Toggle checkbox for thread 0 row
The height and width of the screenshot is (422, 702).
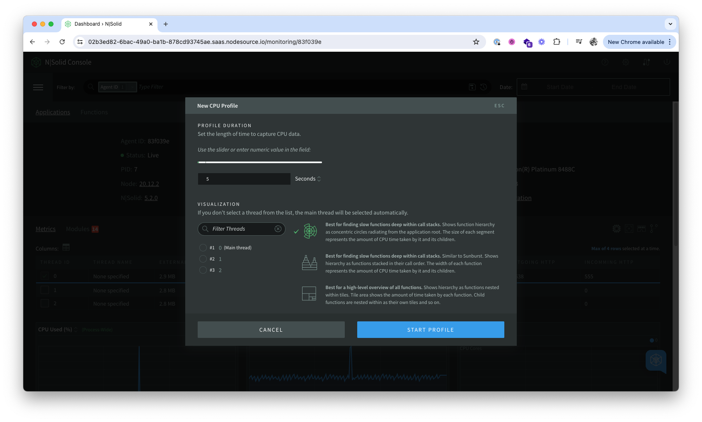pyautogui.click(x=45, y=276)
